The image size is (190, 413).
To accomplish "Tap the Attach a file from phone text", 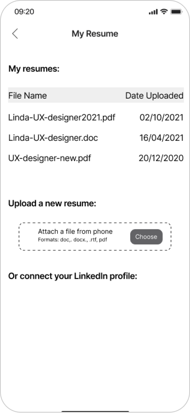I will click(75, 232).
